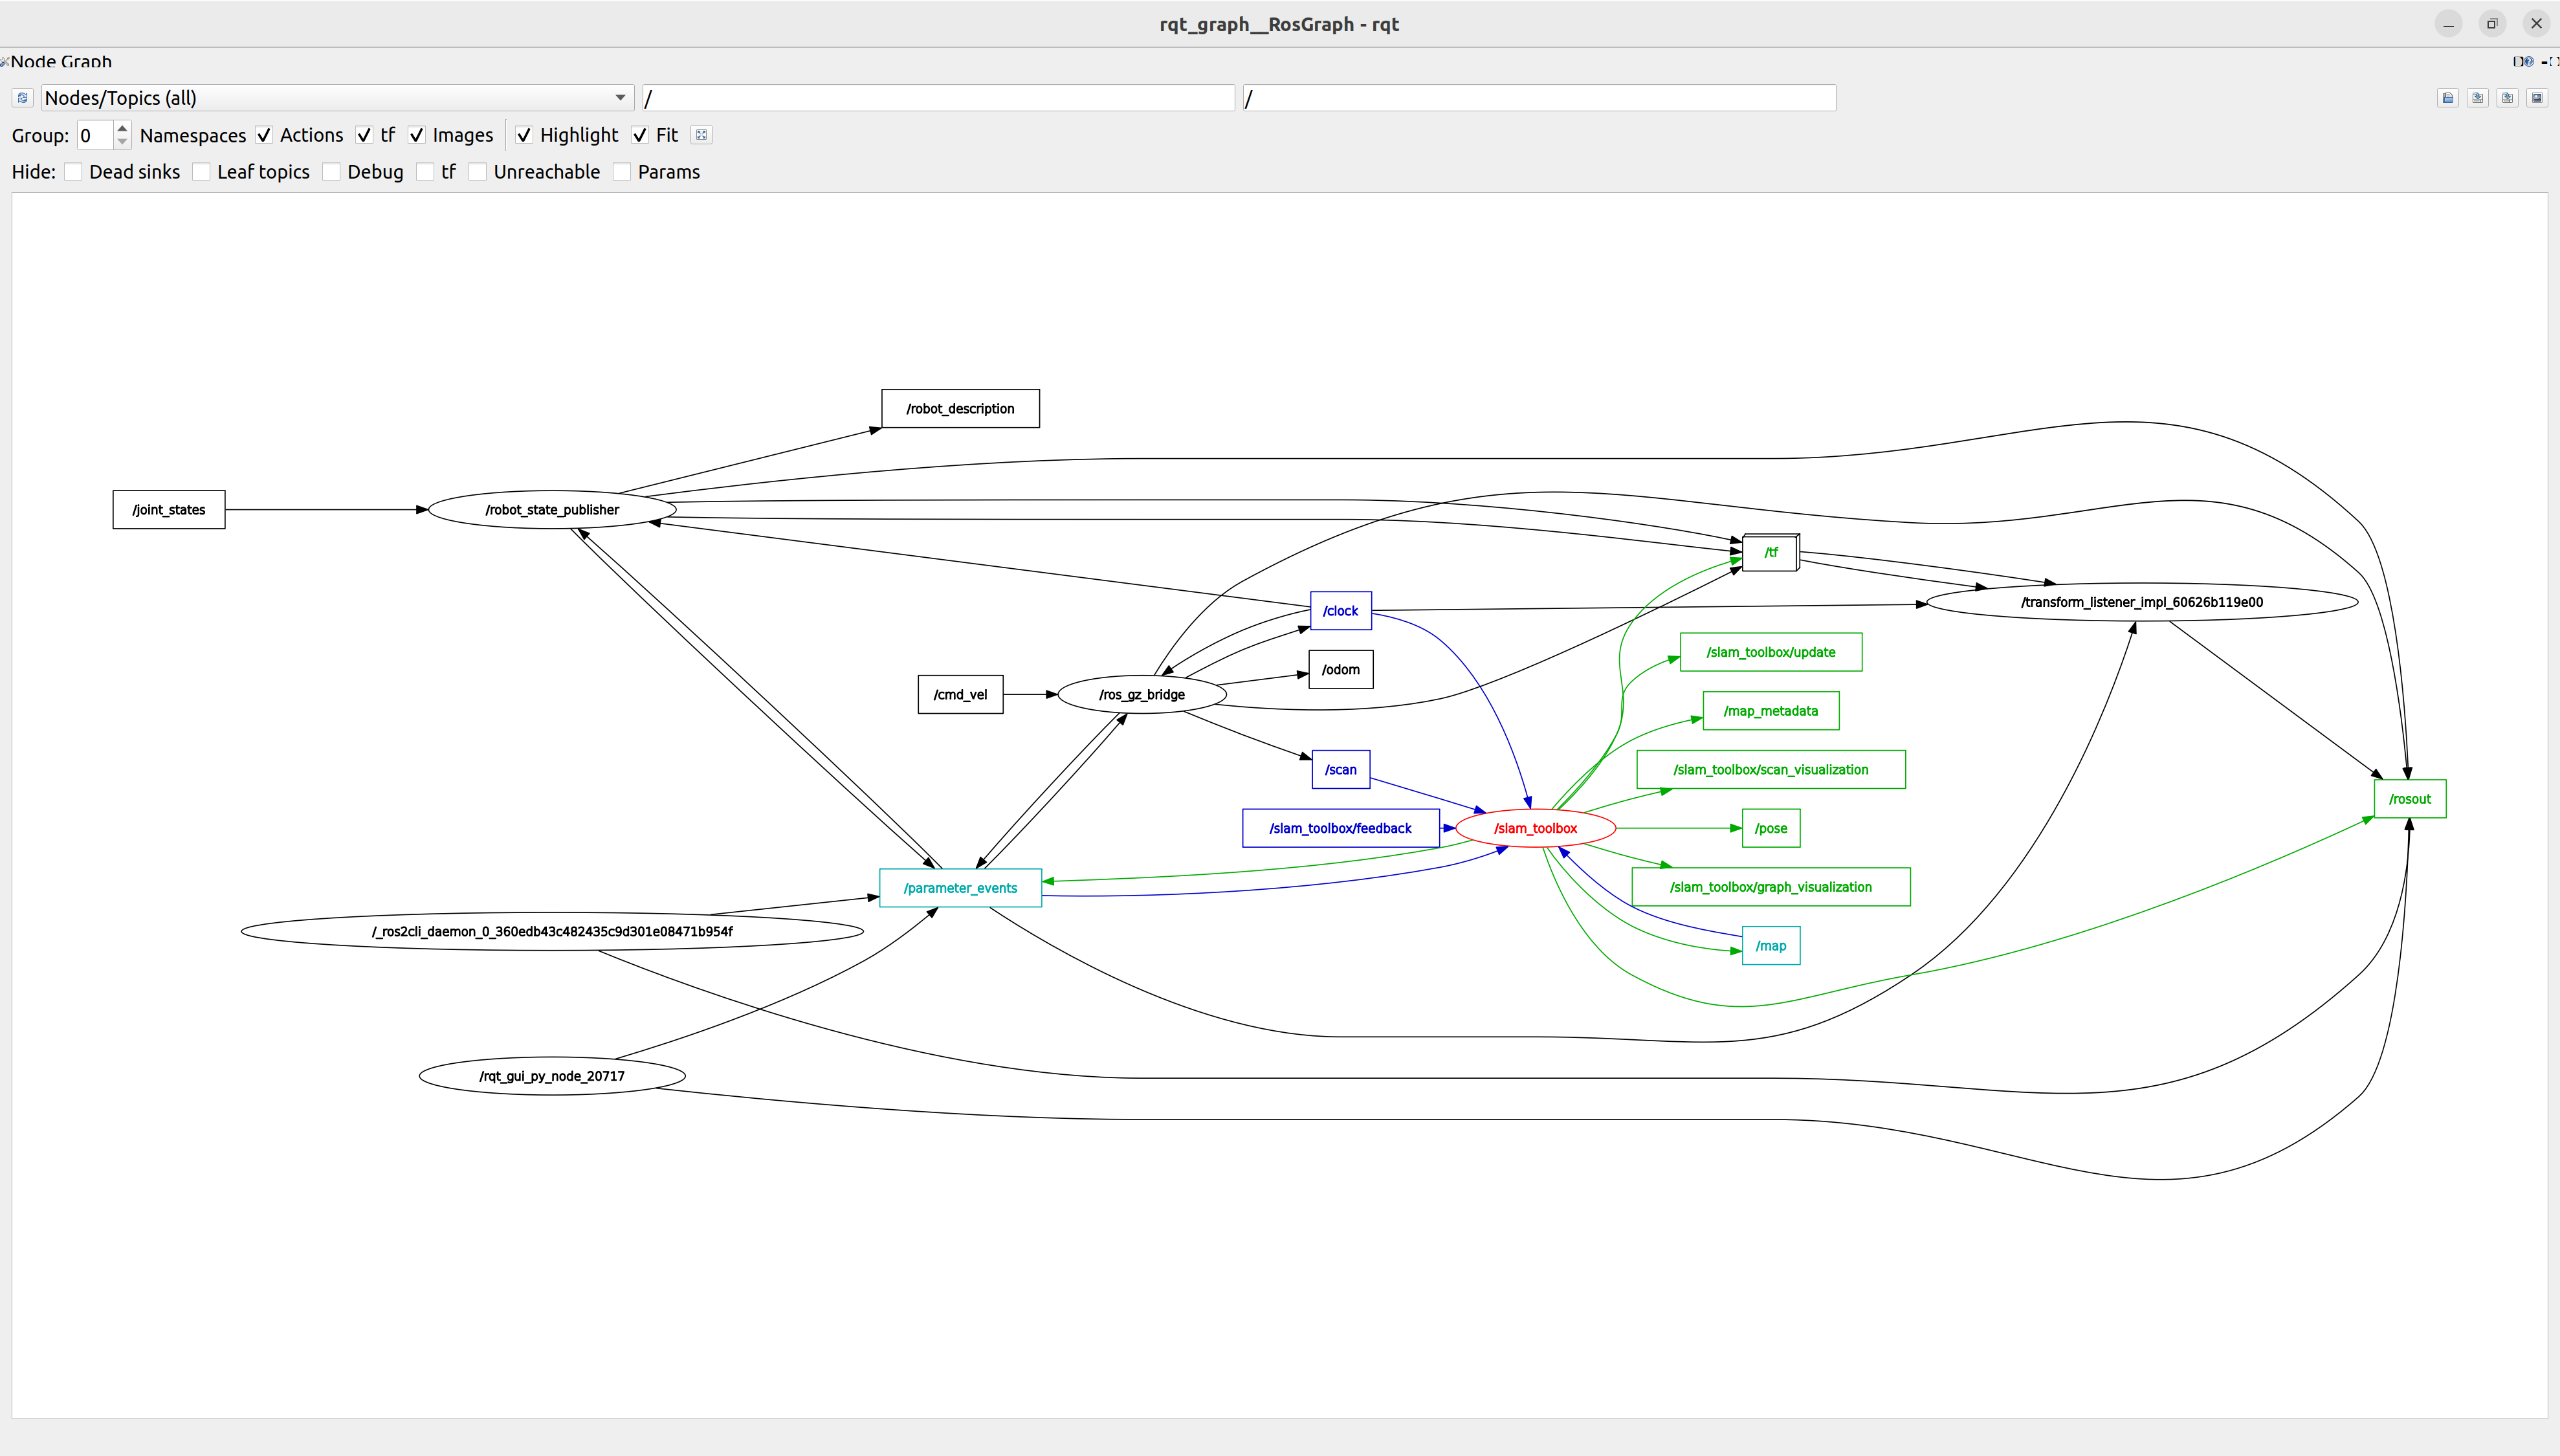Select the /parameter_events topic box

960,888
